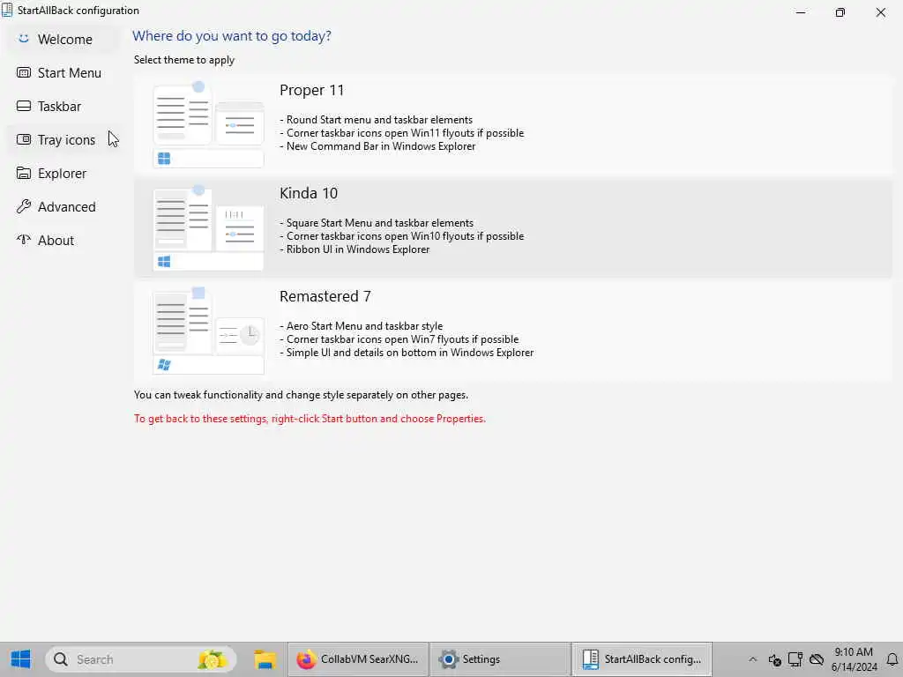Click the cloud sync off tray icon
Viewport: 903px width, 677px height.
coord(817,659)
